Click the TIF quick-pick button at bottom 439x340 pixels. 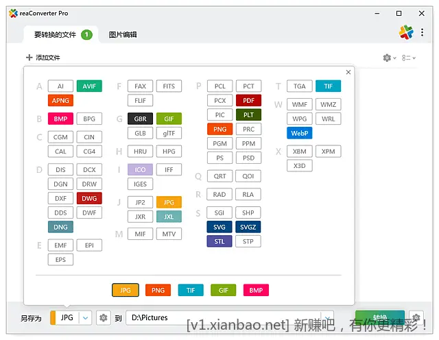pos(191,290)
